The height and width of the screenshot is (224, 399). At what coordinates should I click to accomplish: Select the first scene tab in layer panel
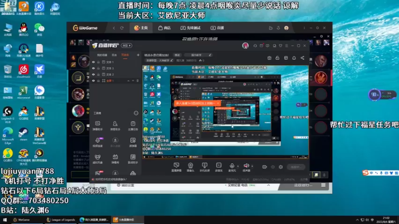(102, 55)
